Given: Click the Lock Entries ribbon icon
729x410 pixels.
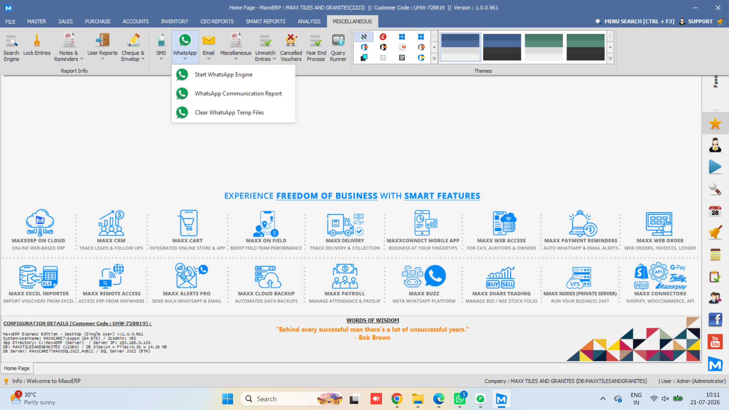Looking at the screenshot, I should coord(37,45).
